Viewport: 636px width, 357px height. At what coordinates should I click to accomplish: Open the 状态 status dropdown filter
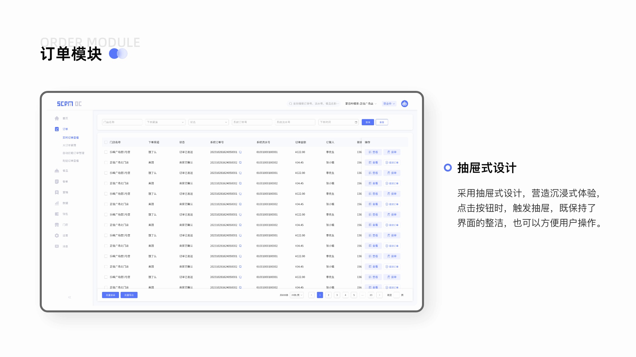[x=208, y=122]
